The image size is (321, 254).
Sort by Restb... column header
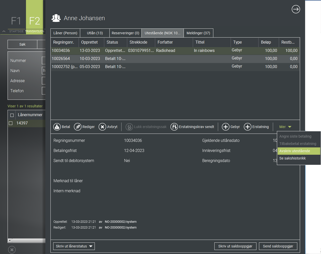click(x=289, y=42)
